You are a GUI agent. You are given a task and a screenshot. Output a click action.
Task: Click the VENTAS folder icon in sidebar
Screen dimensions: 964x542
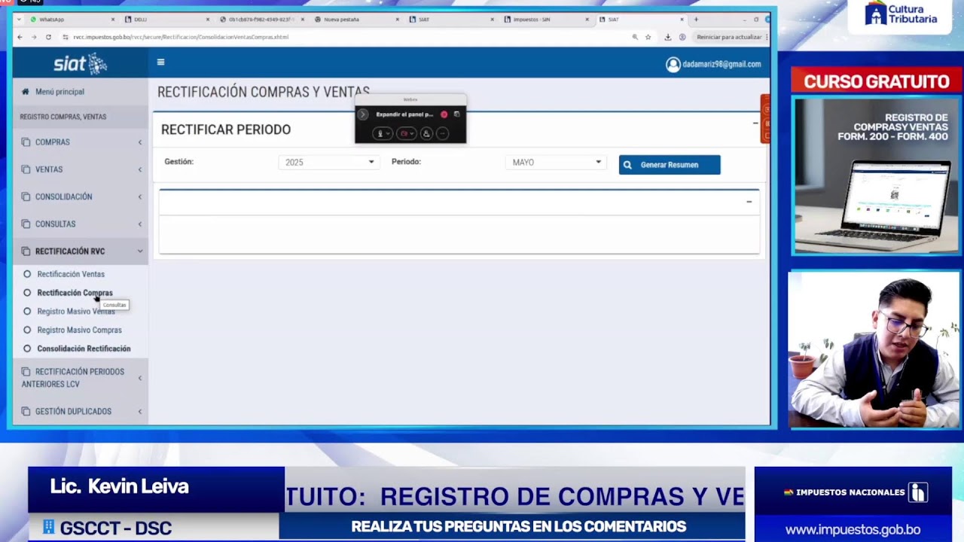click(x=26, y=169)
